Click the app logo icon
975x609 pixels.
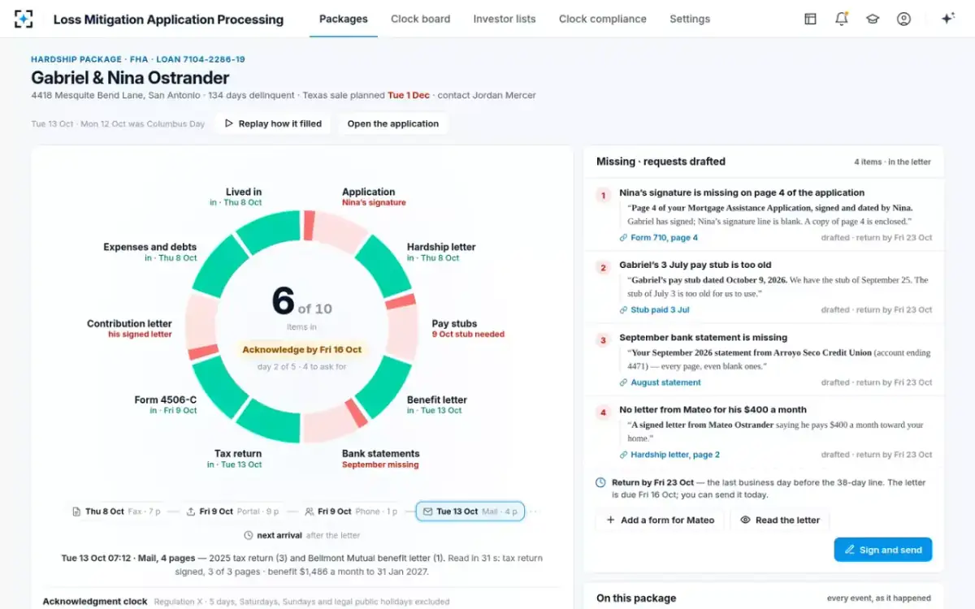24,19
